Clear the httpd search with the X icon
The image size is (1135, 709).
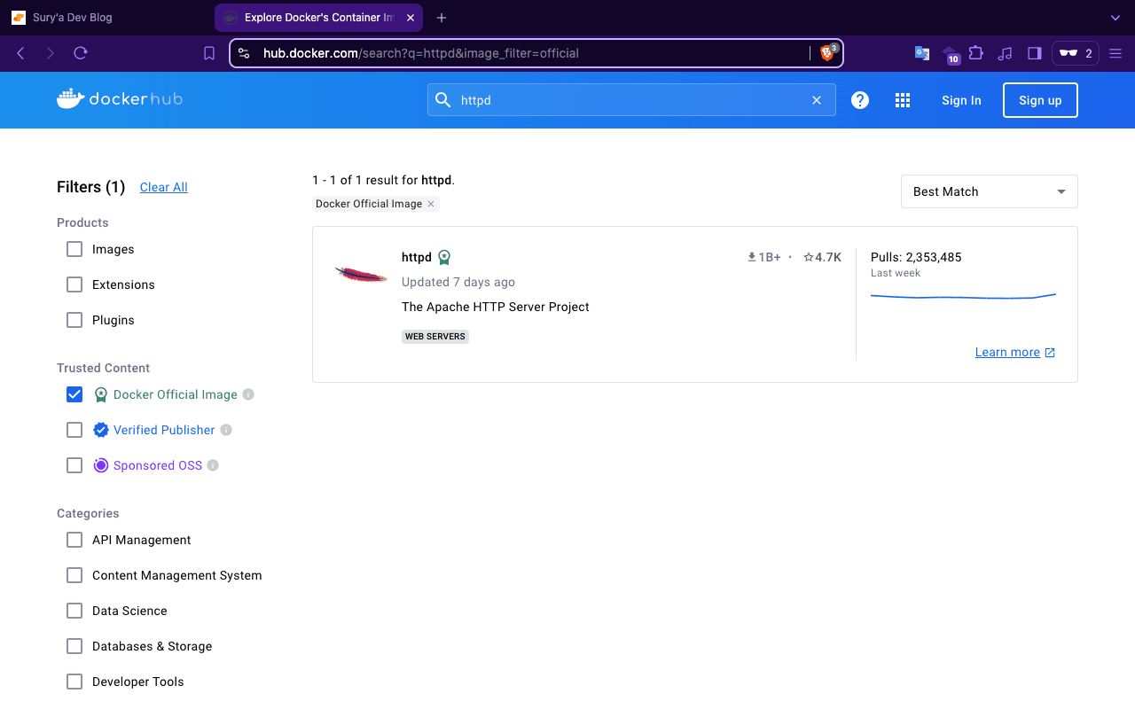pos(817,100)
